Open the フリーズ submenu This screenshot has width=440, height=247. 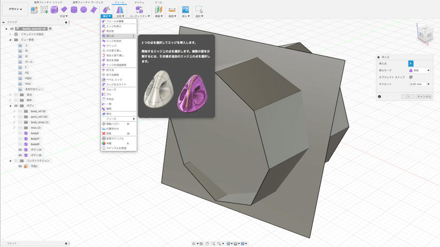coord(119,119)
